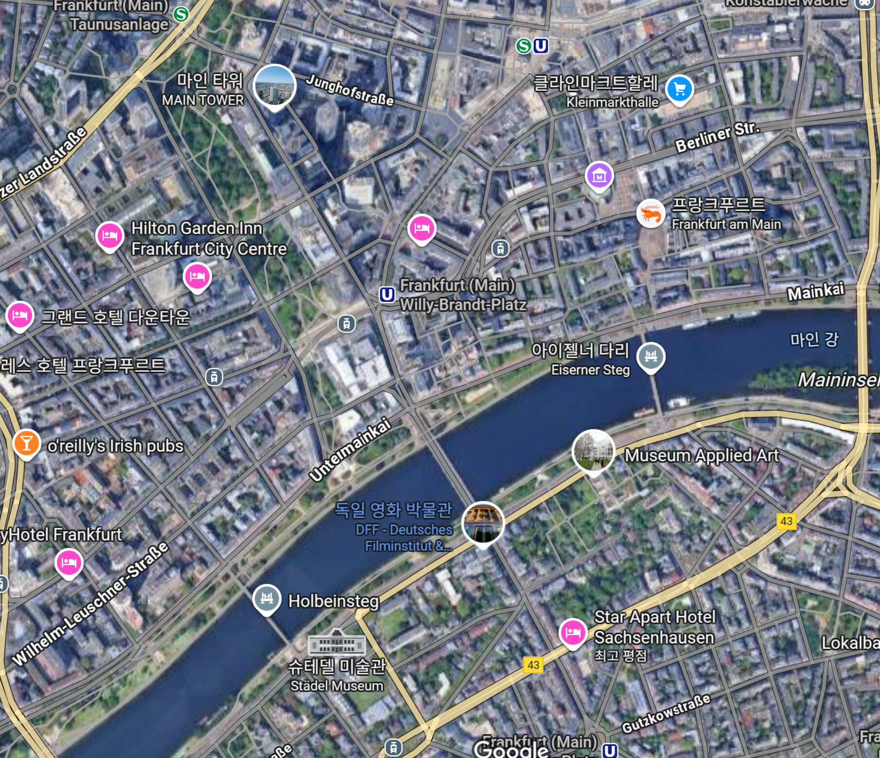Select the Museum Applied Art label
This screenshot has width=880, height=758.
click(x=702, y=455)
